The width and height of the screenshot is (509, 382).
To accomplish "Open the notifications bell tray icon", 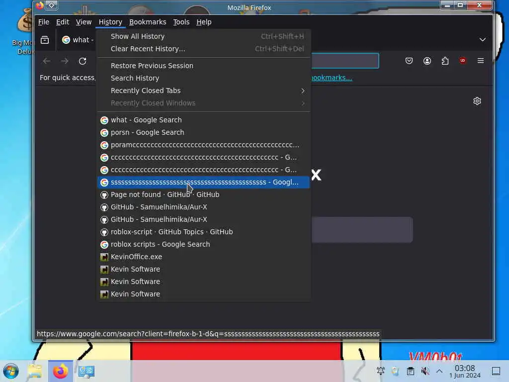I will click(x=380, y=371).
